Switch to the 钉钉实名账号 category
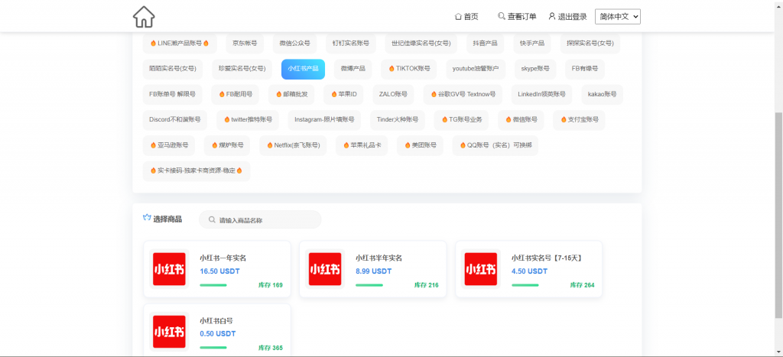Screen dimensions: 783x357 point(351,44)
